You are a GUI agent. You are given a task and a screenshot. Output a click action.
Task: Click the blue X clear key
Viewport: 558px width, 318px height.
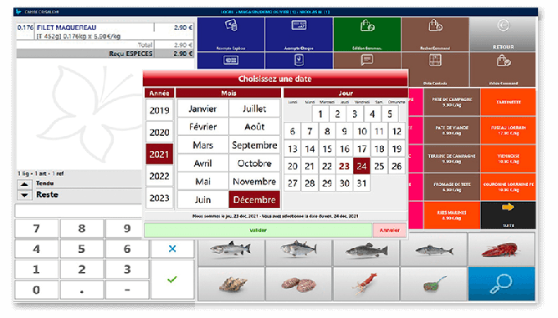coord(172,249)
